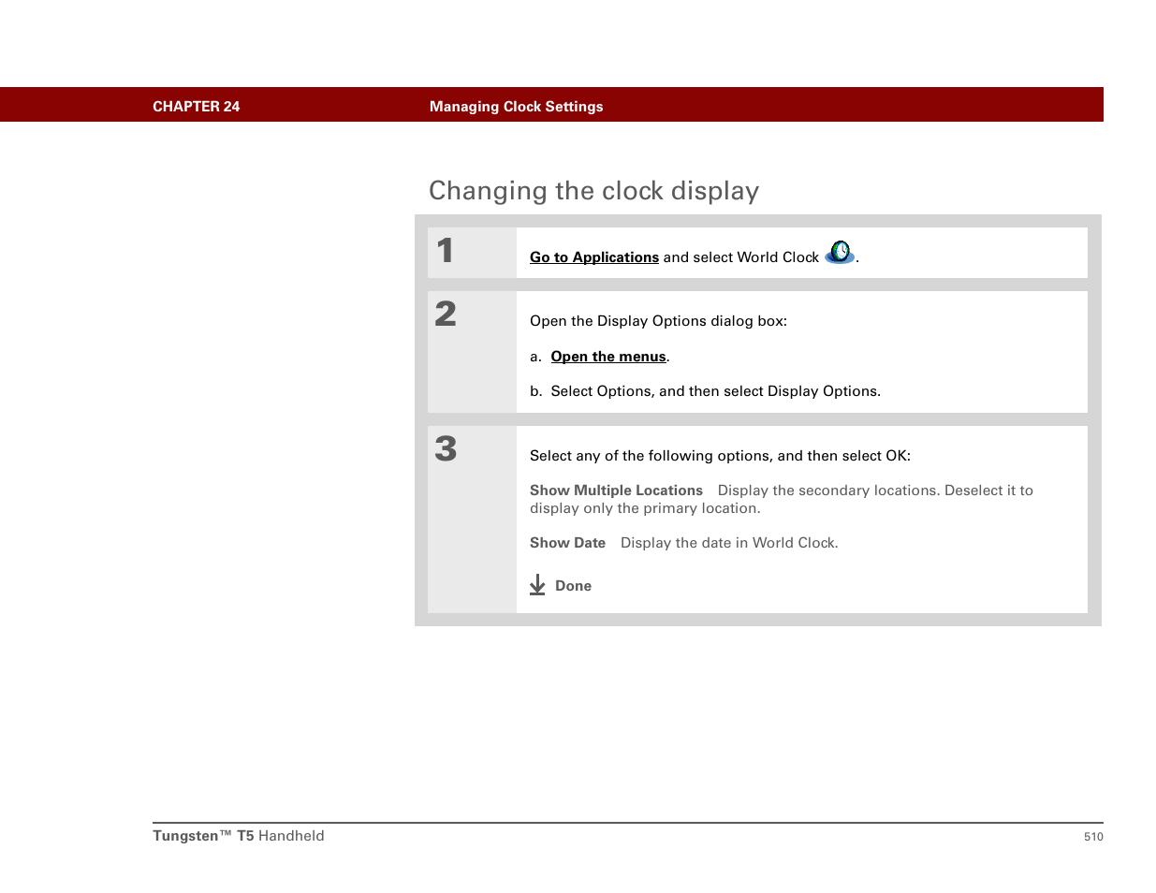The width and height of the screenshot is (1156, 893).
Task: Click the Done down-arrow icon
Action: [x=537, y=585]
